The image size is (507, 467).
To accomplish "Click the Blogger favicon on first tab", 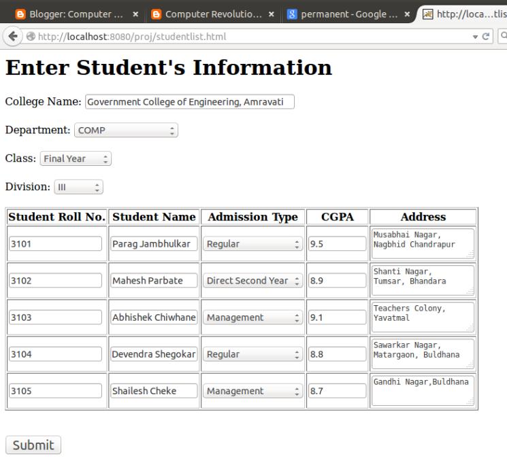I will (20, 14).
